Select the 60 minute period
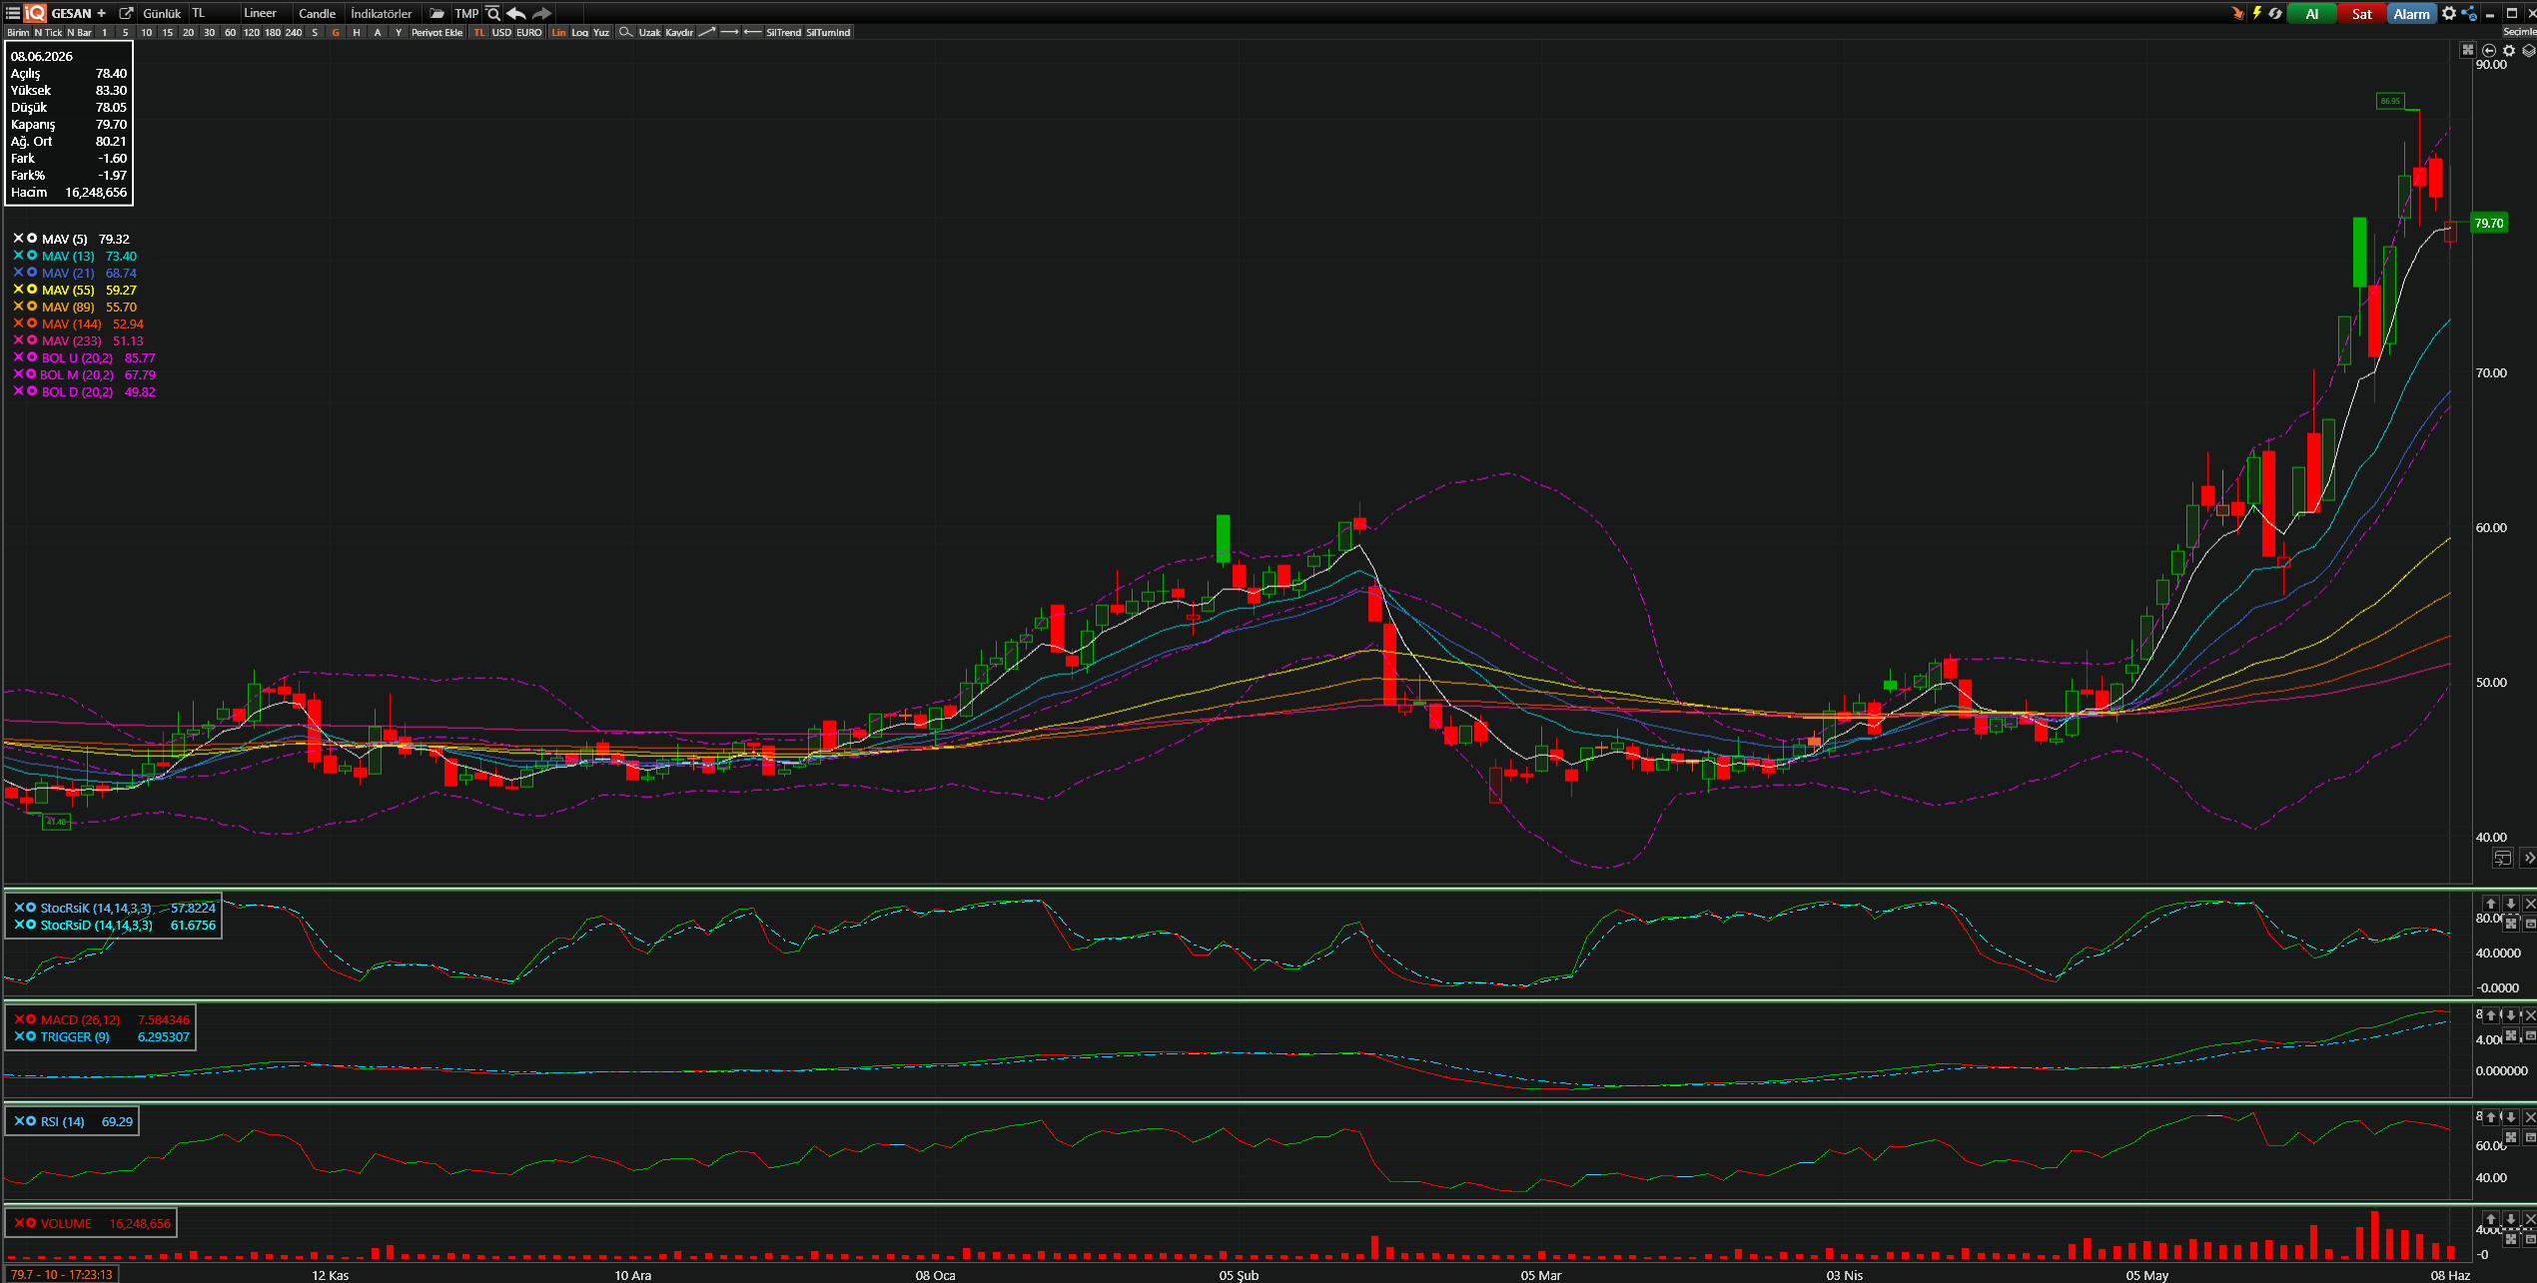The image size is (2537, 1283). click(x=230, y=32)
